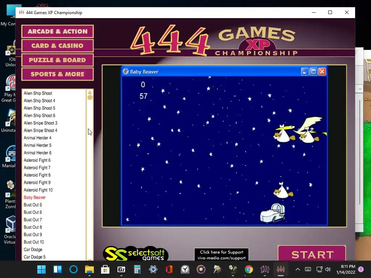The image size is (371, 278).
Task: Open the Arcade & Action category
Action: click(58, 31)
